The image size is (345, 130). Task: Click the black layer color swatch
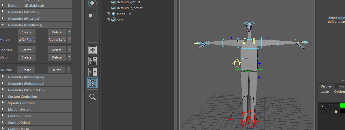(342, 112)
